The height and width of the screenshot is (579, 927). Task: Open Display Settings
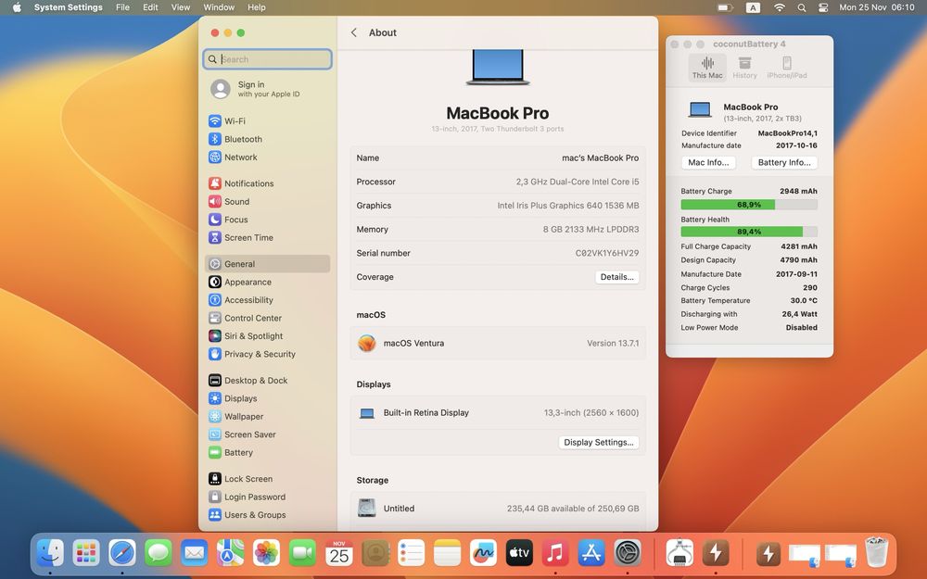[598, 443]
